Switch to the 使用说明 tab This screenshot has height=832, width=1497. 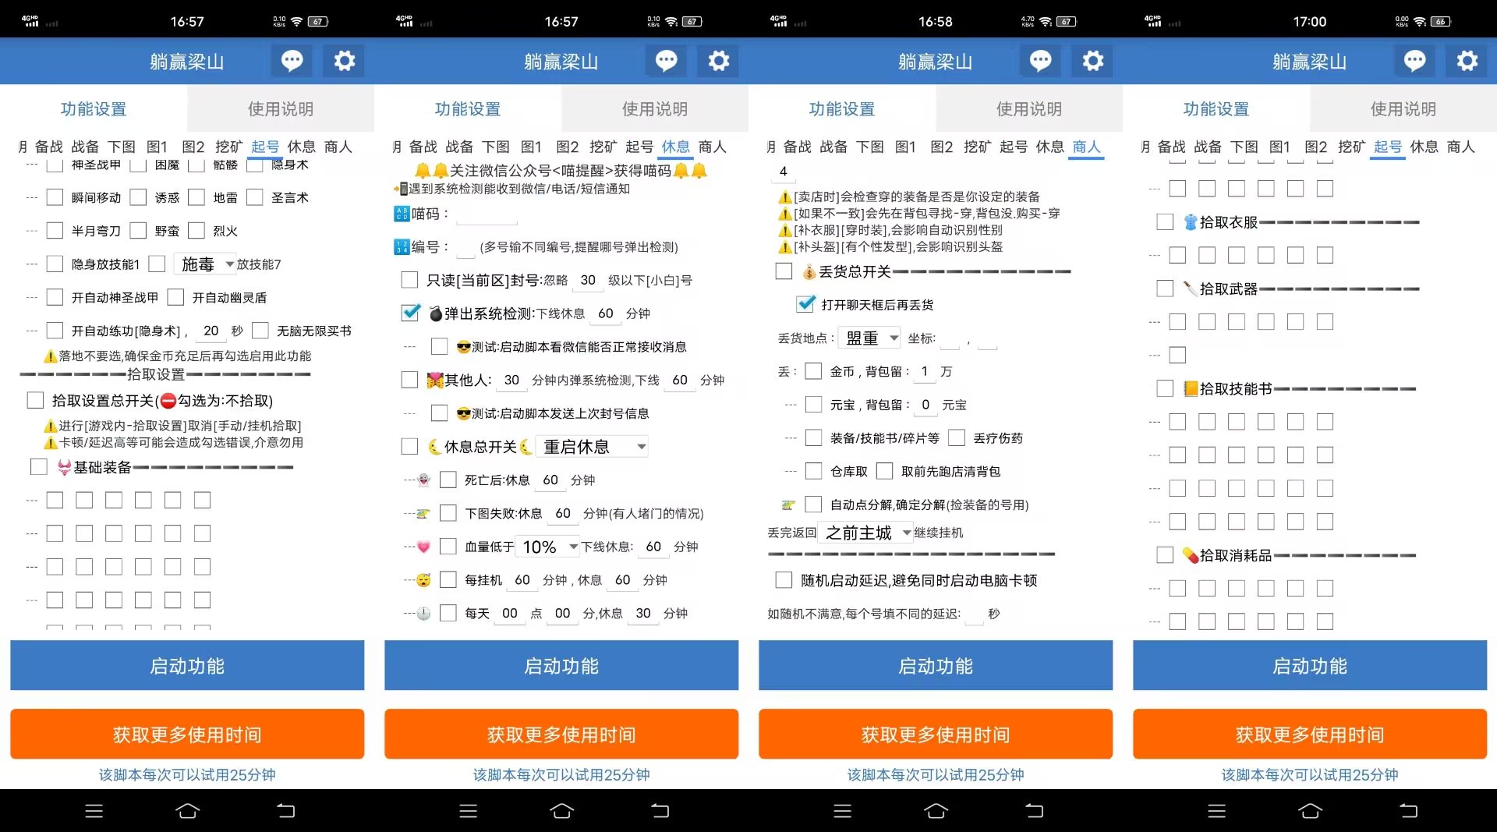(x=280, y=108)
